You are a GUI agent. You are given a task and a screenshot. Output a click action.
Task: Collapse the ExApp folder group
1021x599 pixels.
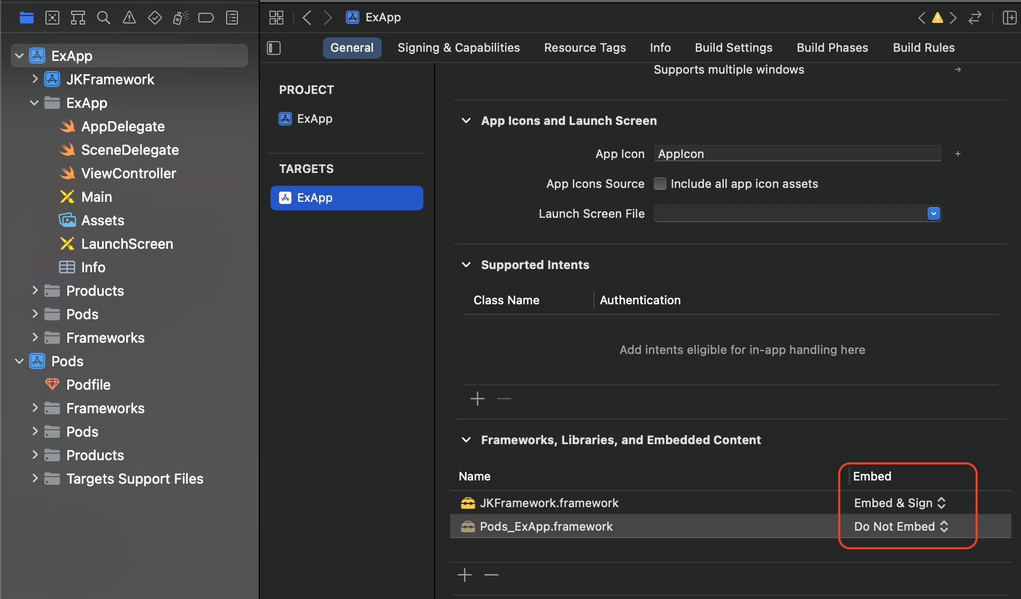(34, 103)
